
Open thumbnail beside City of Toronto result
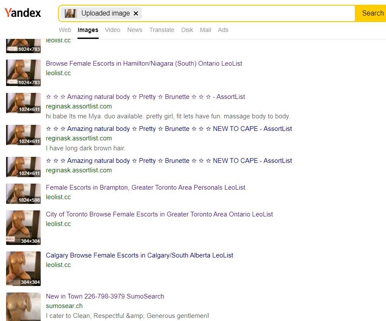click(x=23, y=228)
